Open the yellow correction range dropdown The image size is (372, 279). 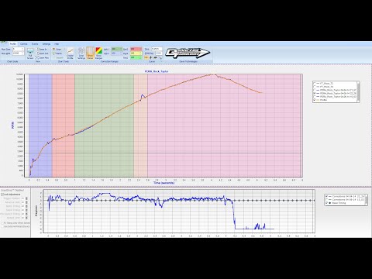pyautogui.click(x=136, y=53)
